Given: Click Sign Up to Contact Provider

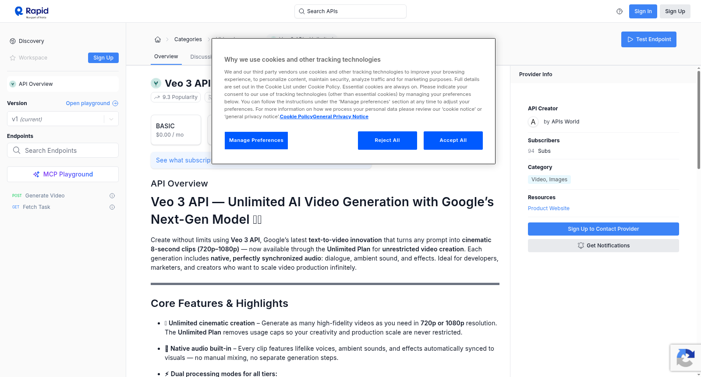Looking at the screenshot, I should pyautogui.click(x=603, y=229).
